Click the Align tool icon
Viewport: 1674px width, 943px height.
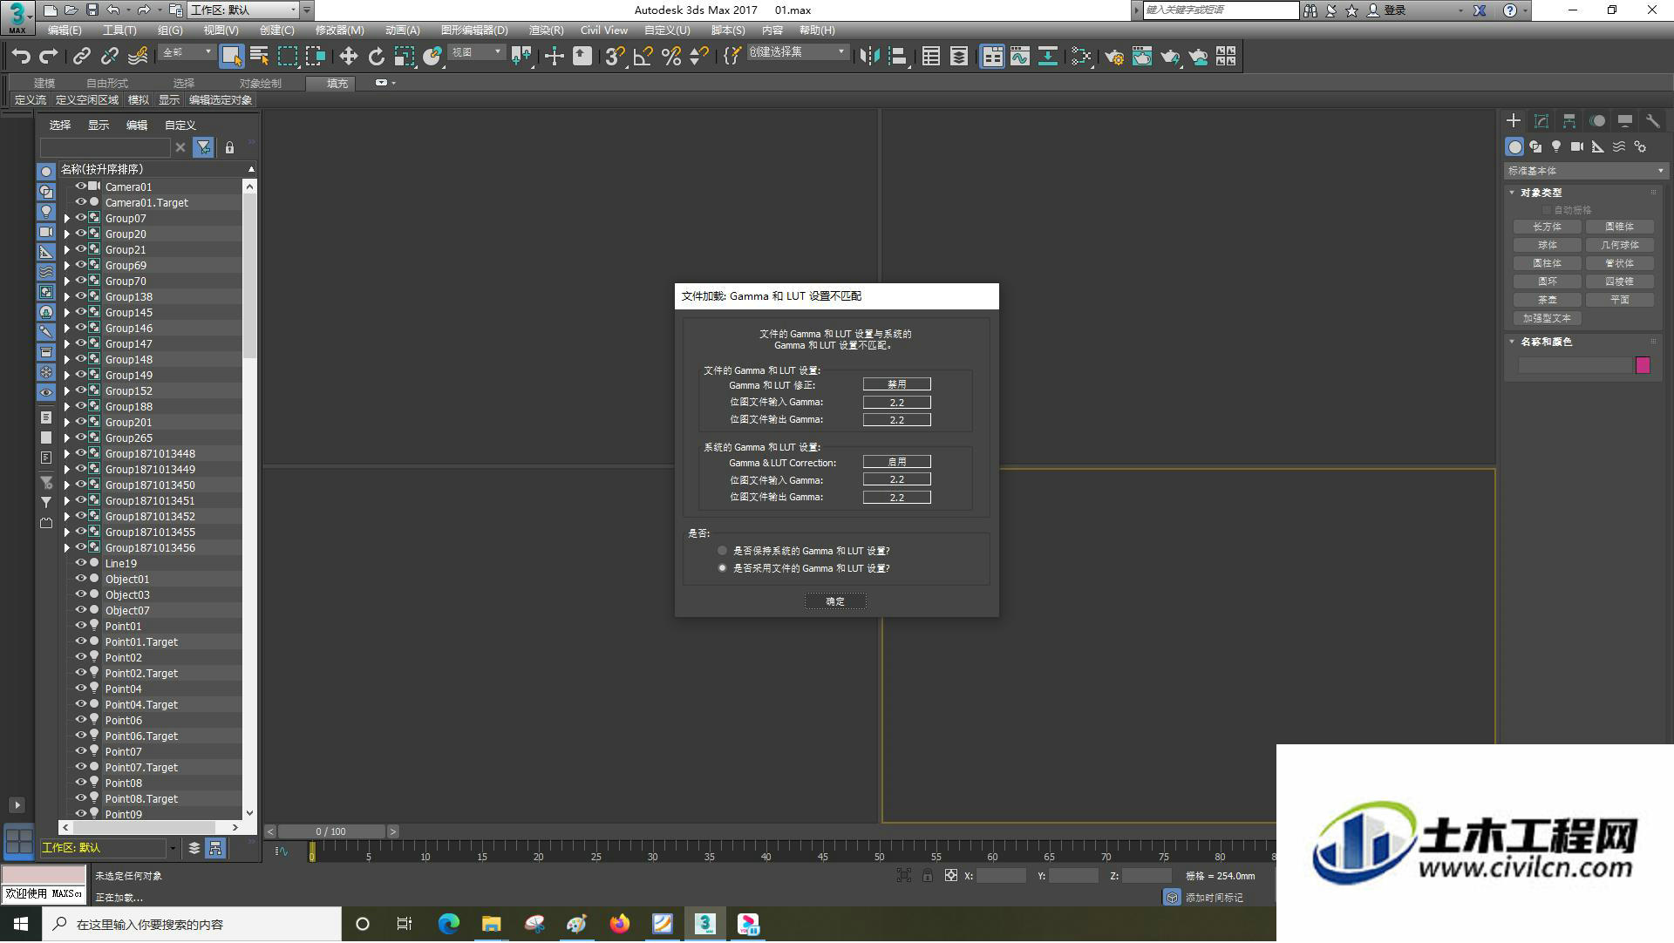pos(897,57)
